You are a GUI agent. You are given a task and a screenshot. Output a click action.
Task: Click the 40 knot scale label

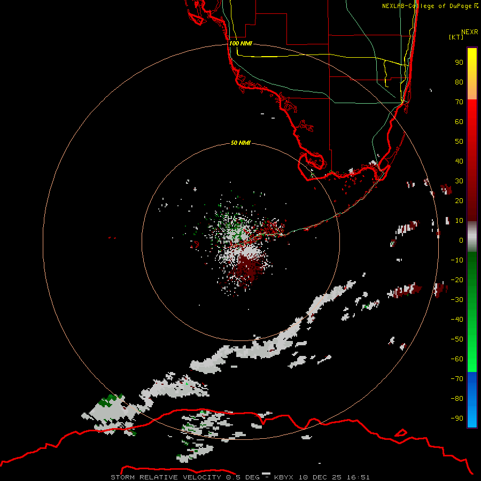[459, 161]
